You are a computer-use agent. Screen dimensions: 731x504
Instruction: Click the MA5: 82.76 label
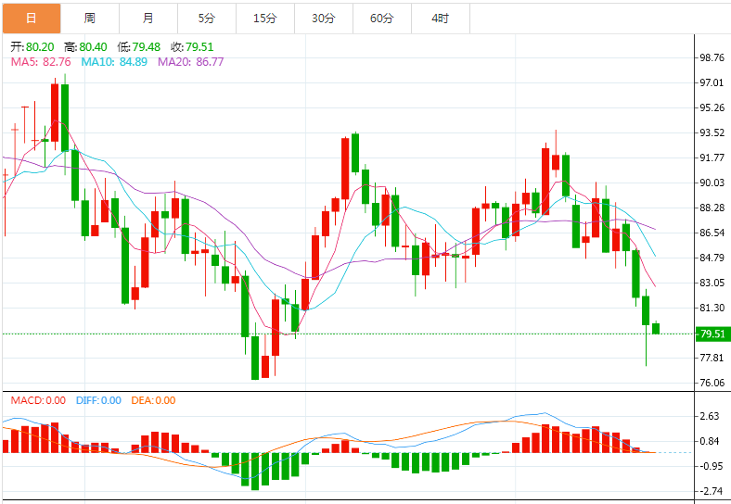point(41,62)
